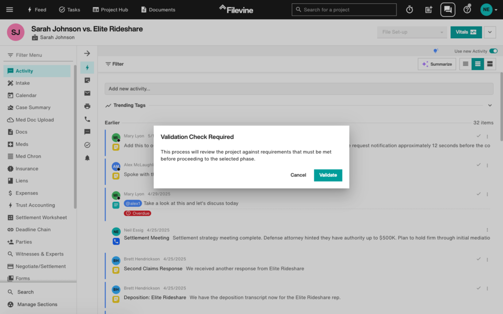The height and width of the screenshot is (314, 503).
Task: Expand the Trending Tags section
Action: (490, 105)
